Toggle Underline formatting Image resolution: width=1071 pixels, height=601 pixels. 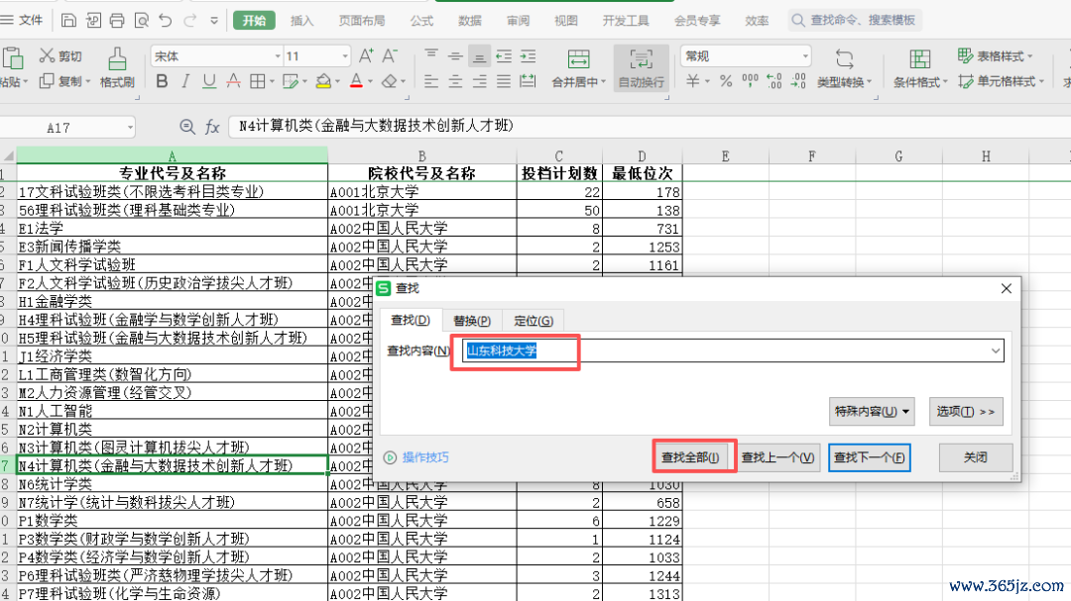(209, 82)
